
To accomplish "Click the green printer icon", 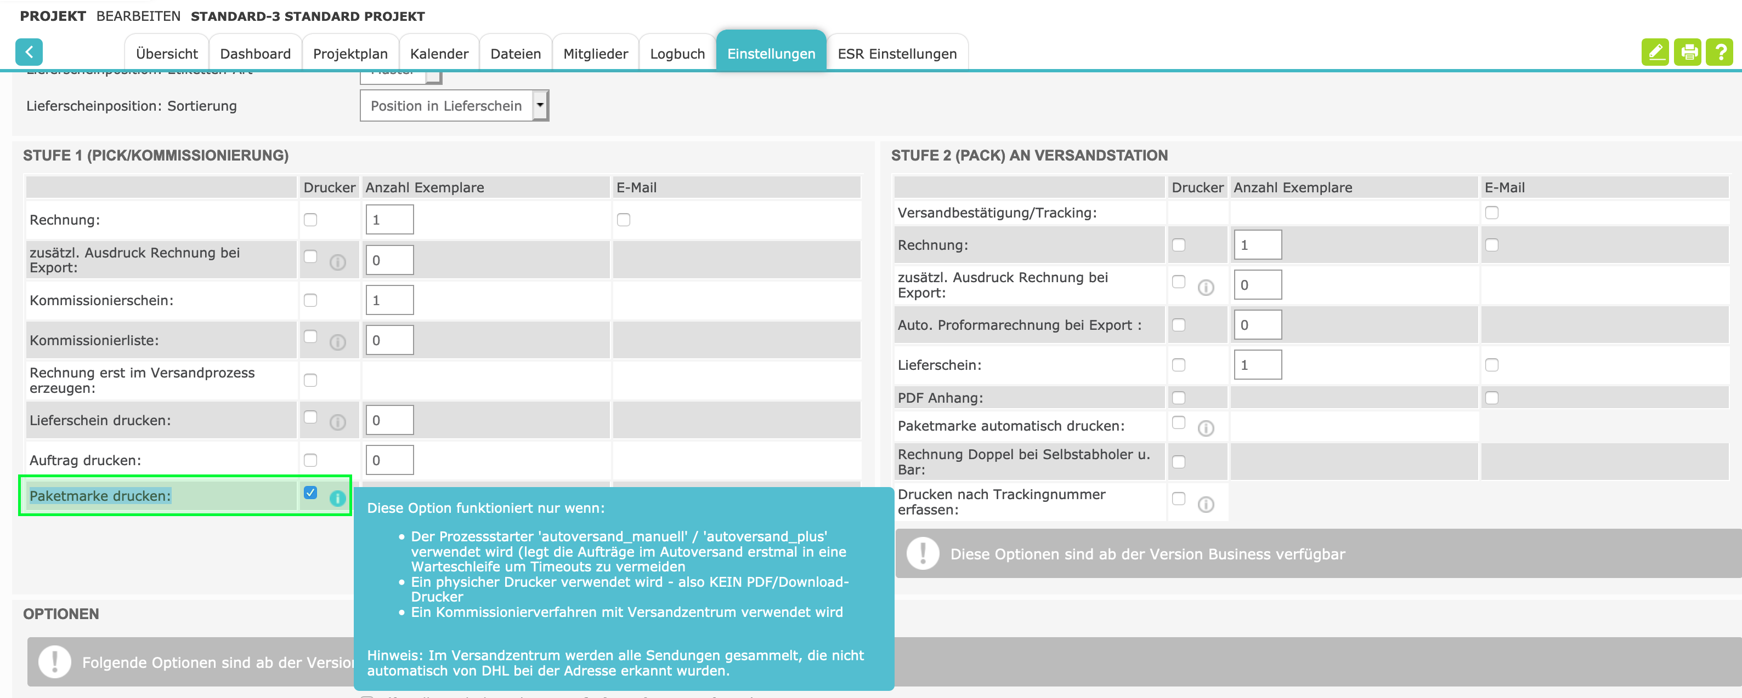I will point(1688,52).
